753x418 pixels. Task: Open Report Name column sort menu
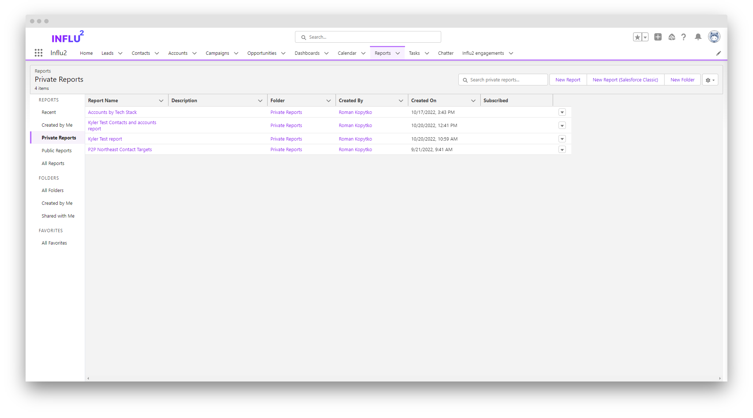161,101
